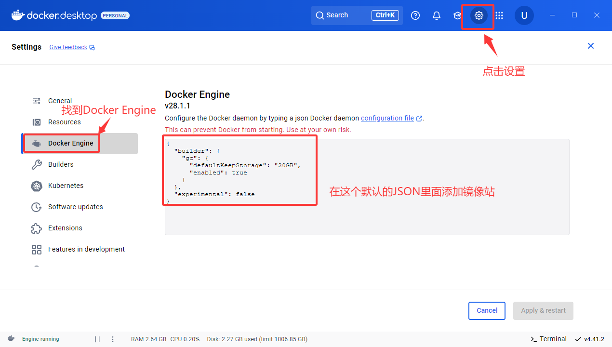Pause the engine from the status bar
612x347 pixels.
pyautogui.click(x=97, y=339)
